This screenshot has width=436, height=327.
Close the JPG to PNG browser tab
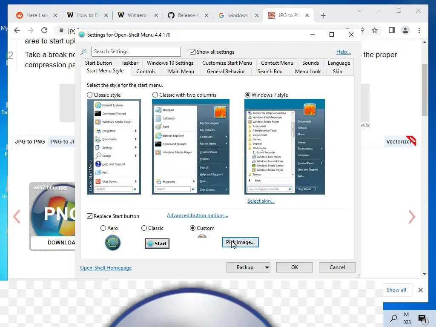tap(307, 15)
